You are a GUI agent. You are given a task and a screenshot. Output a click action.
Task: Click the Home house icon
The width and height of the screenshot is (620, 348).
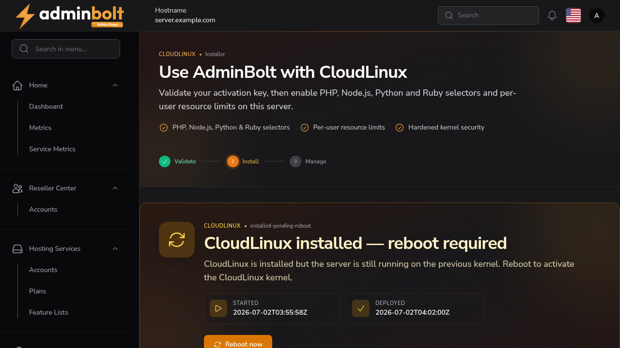click(17, 85)
